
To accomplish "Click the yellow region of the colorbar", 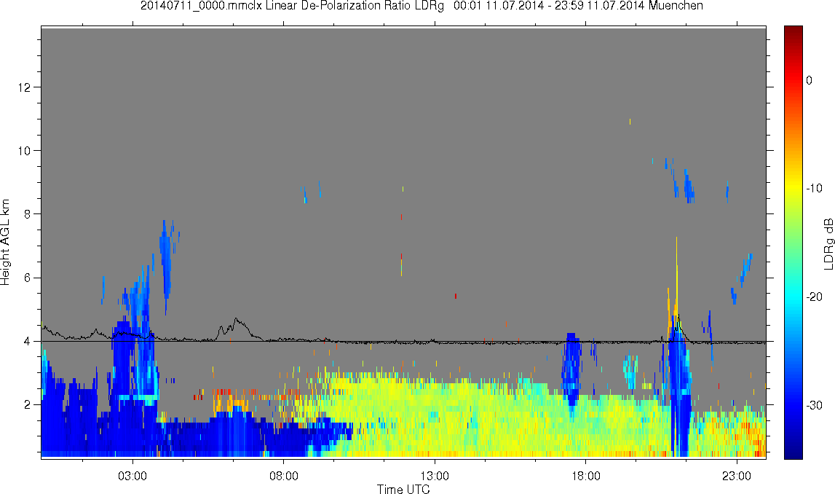I will (x=793, y=188).
